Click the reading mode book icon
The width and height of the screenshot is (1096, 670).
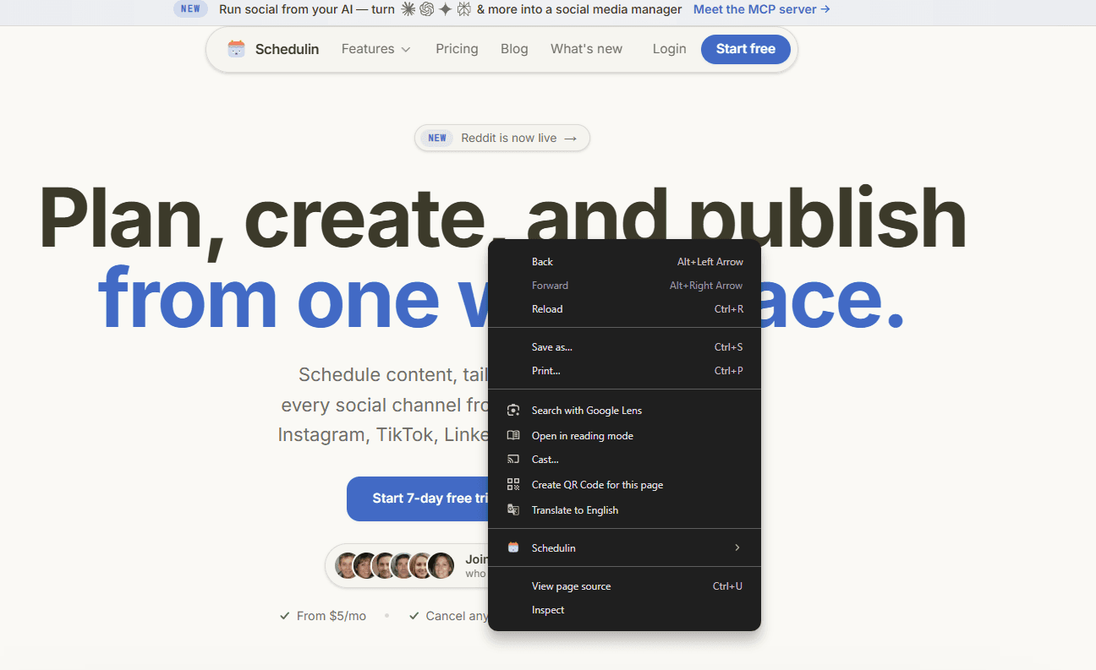click(x=513, y=436)
